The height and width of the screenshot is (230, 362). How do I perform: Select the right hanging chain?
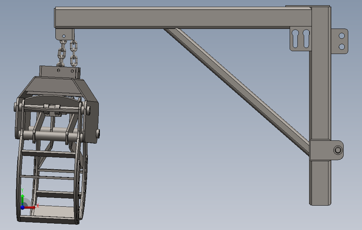(x=74, y=54)
